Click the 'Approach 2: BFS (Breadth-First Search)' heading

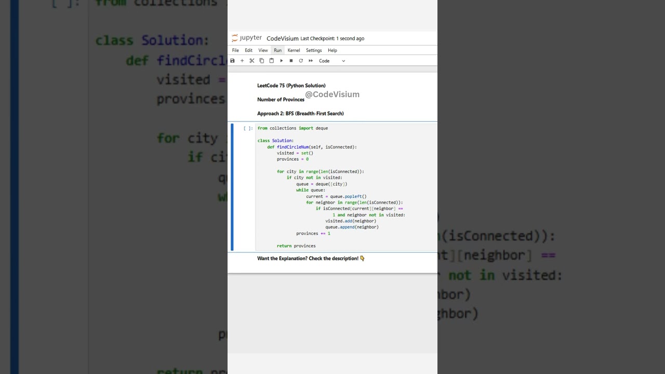pos(300,113)
